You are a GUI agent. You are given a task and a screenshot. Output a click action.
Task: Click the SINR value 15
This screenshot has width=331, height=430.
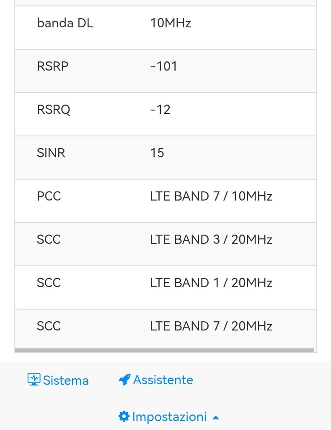[x=157, y=153]
